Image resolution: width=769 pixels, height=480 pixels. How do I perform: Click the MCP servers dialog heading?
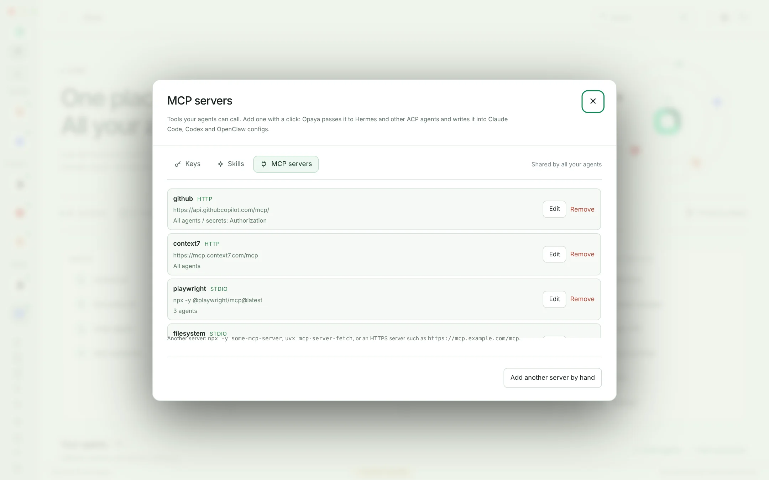(x=200, y=101)
